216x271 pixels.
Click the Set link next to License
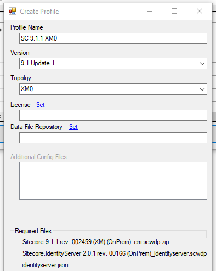click(x=41, y=105)
